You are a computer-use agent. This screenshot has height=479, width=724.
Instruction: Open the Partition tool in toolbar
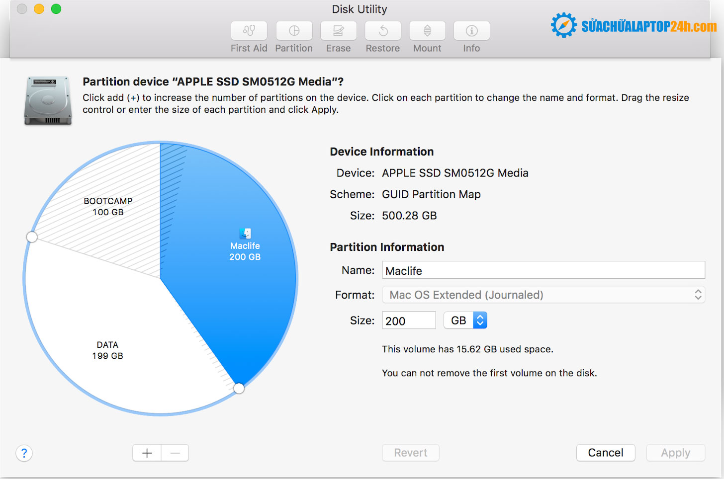[x=294, y=31]
